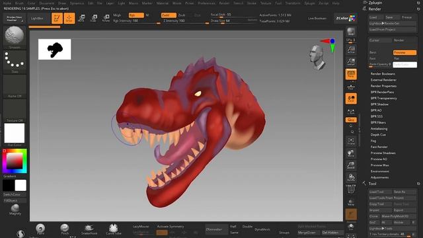Toggle the PolyF line fill icon
The image size is (423, 238).
(351, 189)
